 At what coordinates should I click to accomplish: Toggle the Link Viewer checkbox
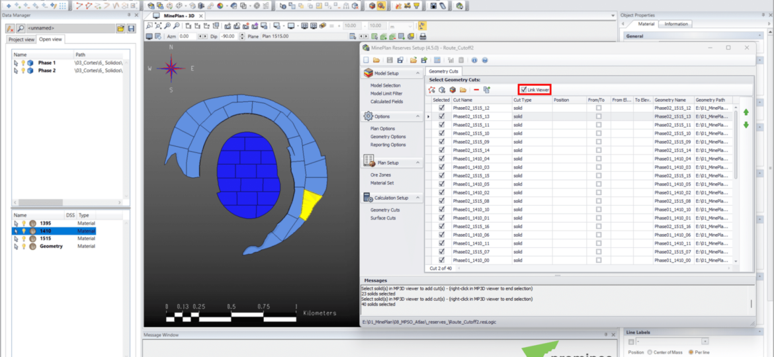point(524,89)
